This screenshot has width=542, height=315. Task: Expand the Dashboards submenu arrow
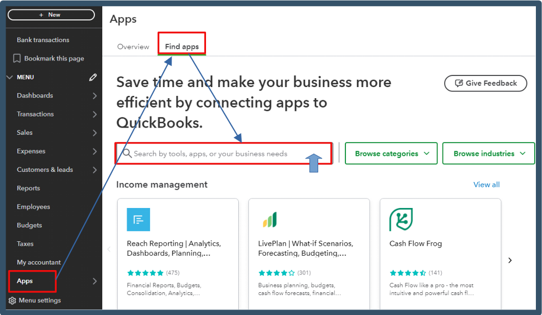(95, 95)
